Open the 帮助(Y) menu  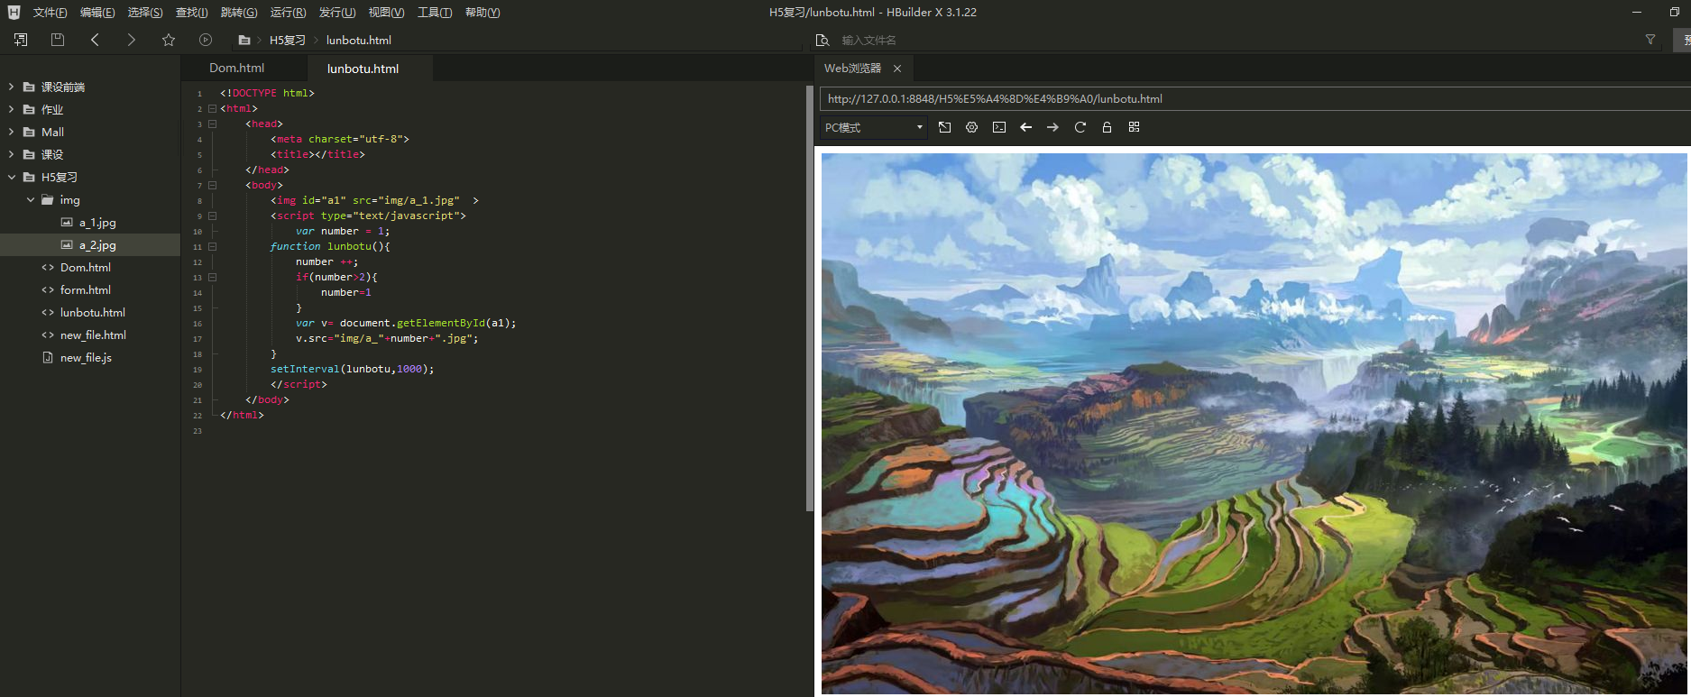pos(482,13)
